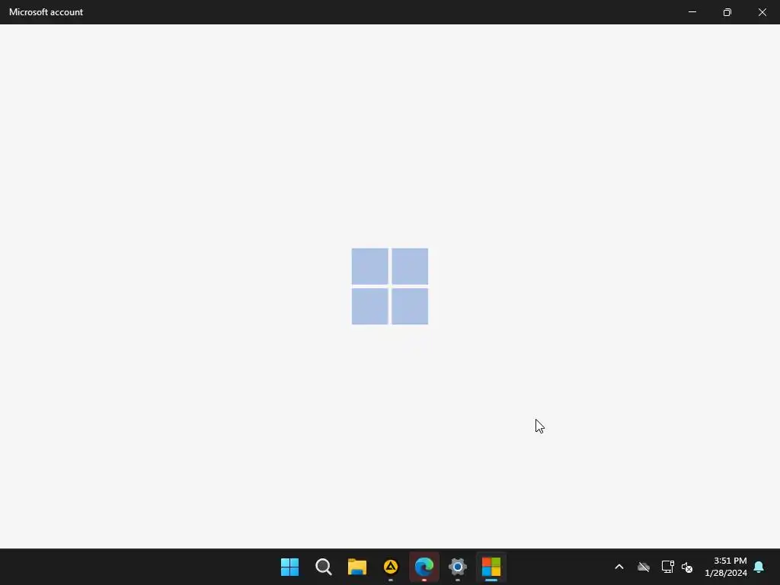Close the Microsoft account window
The height and width of the screenshot is (585, 780).
coord(762,12)
